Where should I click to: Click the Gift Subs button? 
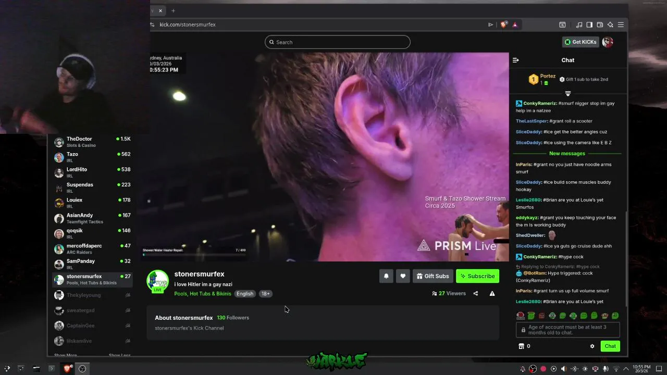tap(433, 276)
